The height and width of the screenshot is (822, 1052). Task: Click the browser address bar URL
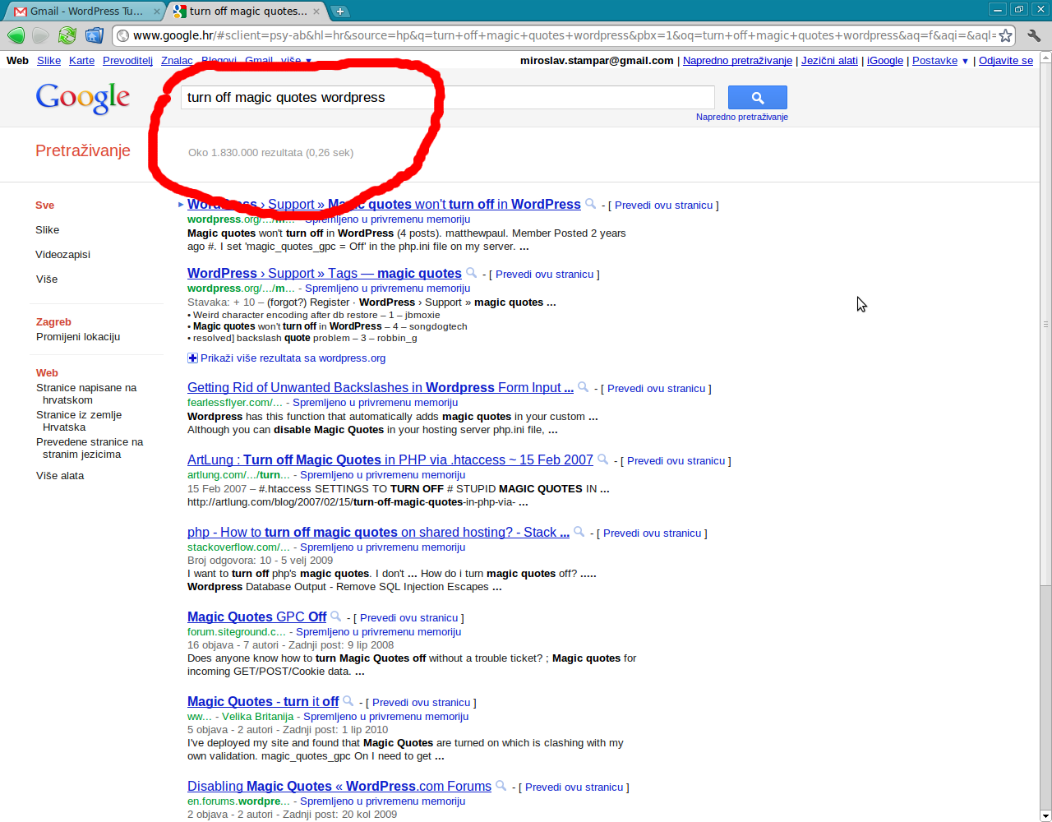[x=564, y=35]
